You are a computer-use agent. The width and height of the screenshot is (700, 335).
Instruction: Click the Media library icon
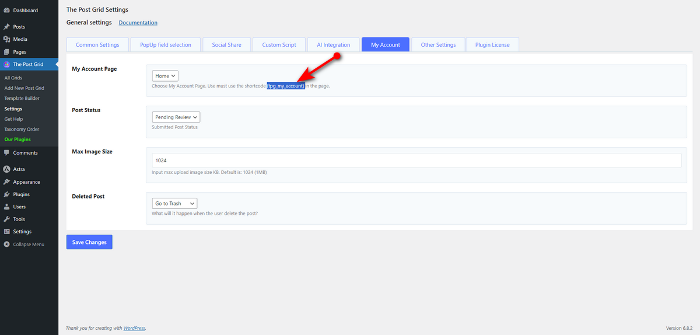tap(6, 39)
